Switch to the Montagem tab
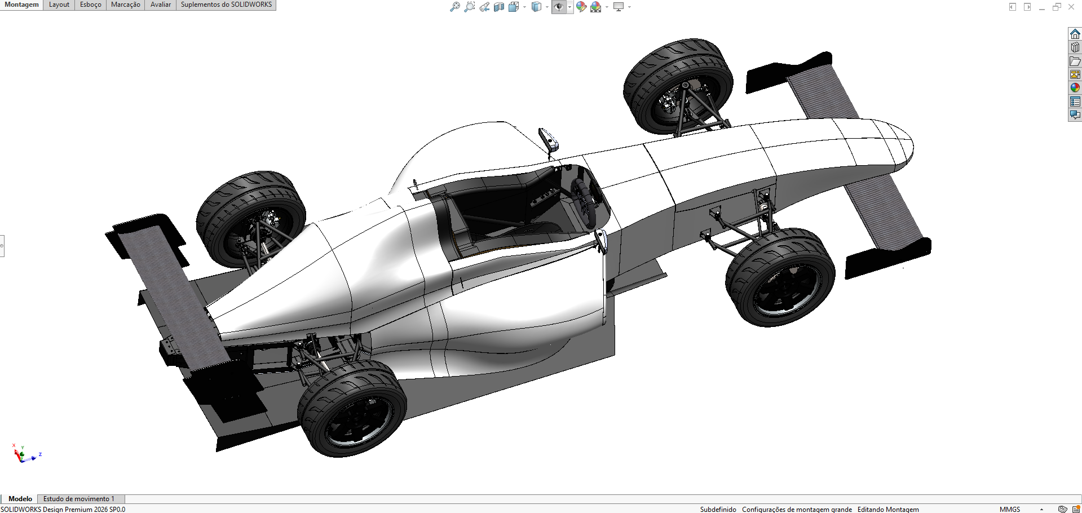Screen dimensions: 1082x513 tap(21, 5)
